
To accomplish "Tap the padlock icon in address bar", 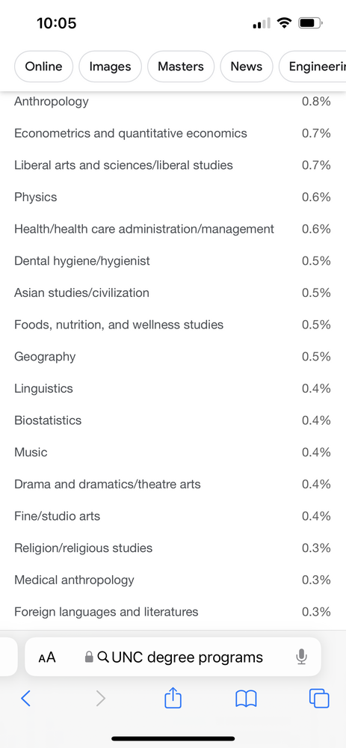I will click(89, 657).
